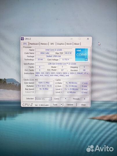The image size is (117, 156).
Task: Click the Name field Intel Core i3 12100
Action: pyautogui.click(x=54, y=50)
